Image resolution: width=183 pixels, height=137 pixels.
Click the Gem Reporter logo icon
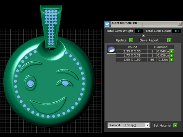coord(107,24)
